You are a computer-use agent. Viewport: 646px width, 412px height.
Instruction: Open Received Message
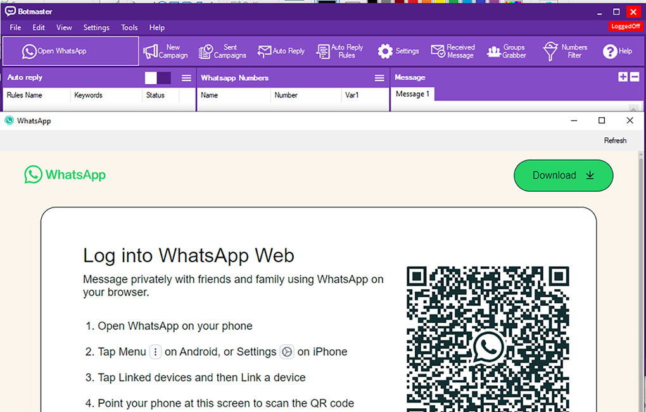coord(453,51)
